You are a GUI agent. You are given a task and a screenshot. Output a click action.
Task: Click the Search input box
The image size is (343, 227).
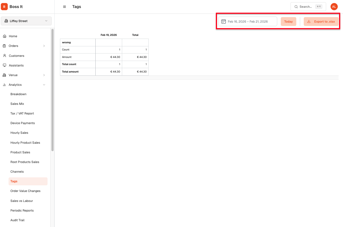click(308, 7)
